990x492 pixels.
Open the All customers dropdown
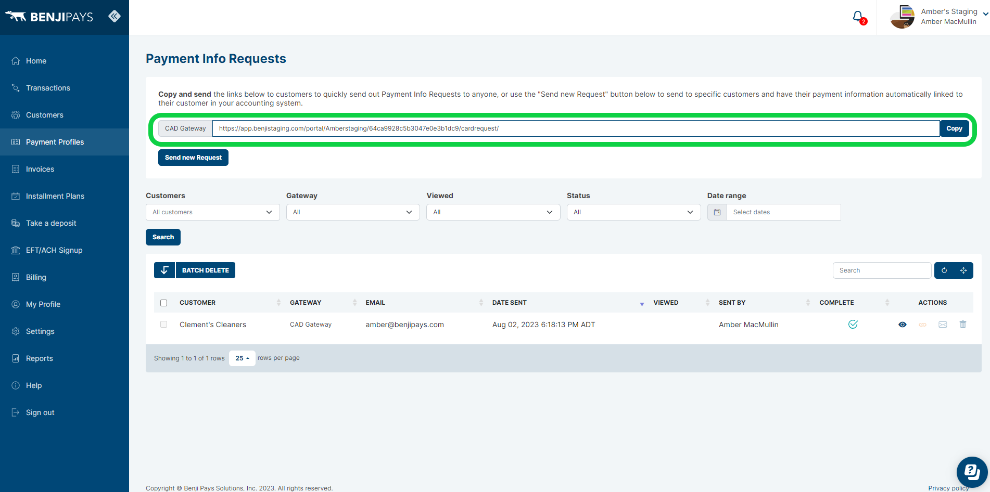click(212, 212)
